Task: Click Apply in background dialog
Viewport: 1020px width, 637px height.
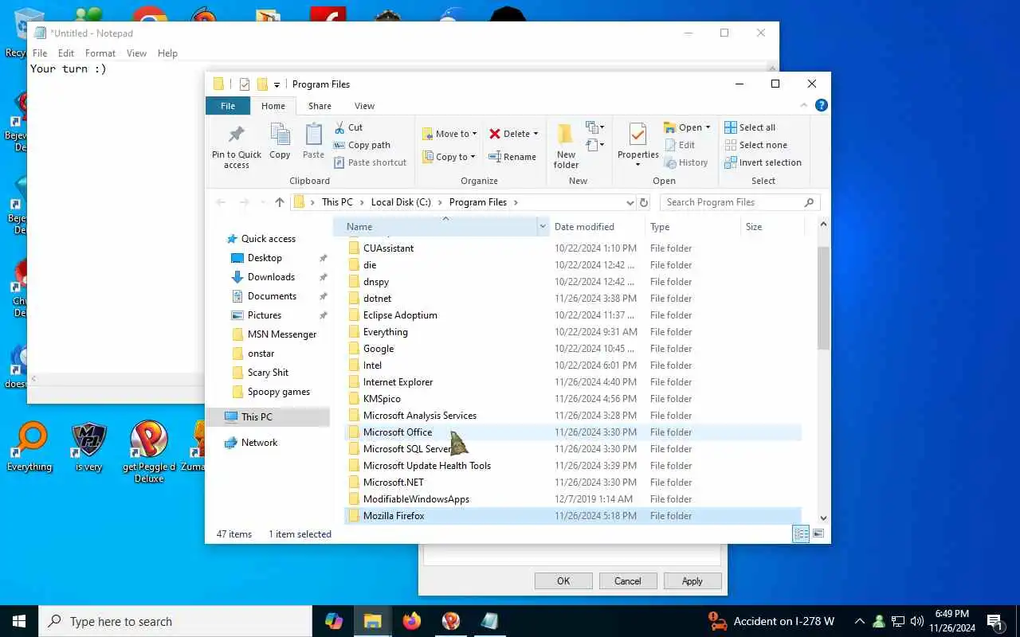Action: pyautogui.click(x=692, y=581)
